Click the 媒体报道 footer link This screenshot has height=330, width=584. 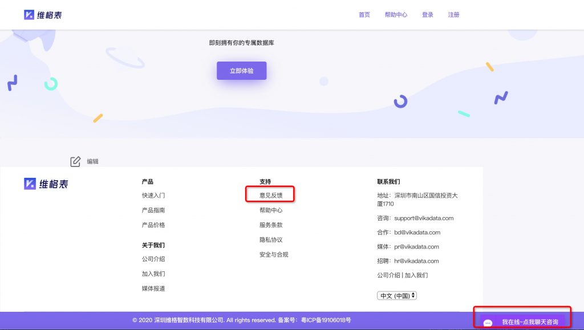click(153, 289)
